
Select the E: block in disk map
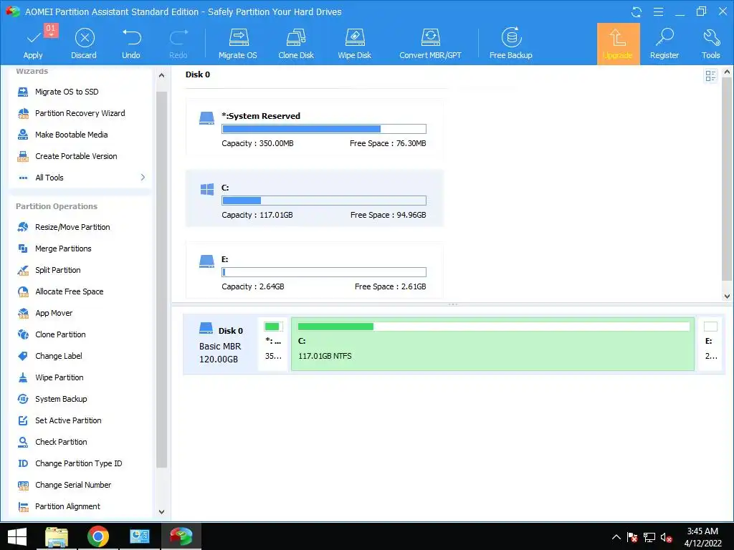(710, 344)
